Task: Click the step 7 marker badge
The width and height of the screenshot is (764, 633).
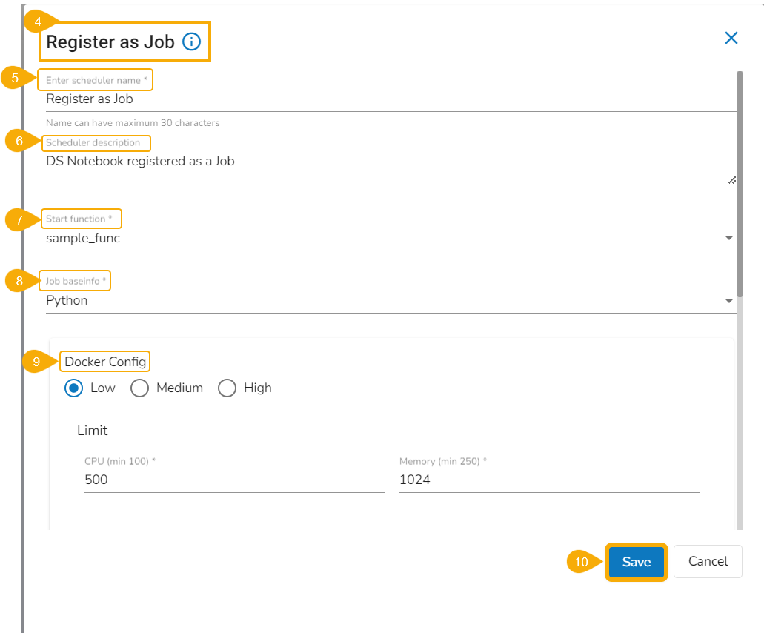Action: coord(19,219)
